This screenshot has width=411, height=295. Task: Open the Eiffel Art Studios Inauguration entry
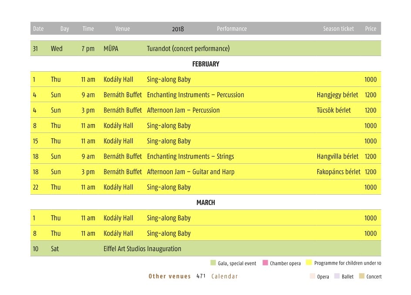click(x=142, y=249)
